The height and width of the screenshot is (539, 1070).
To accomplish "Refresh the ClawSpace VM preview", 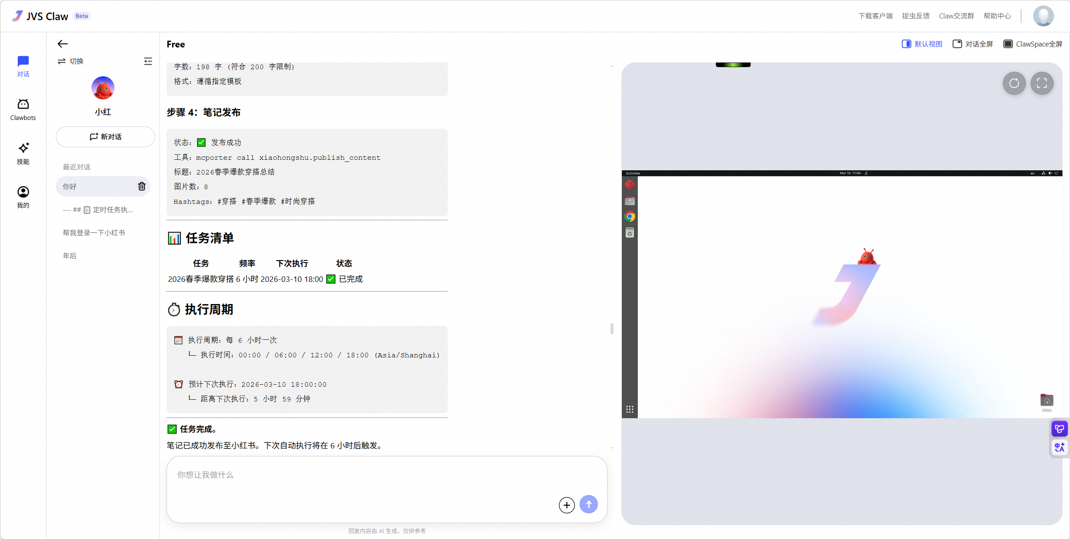I will coord(1014,83).
